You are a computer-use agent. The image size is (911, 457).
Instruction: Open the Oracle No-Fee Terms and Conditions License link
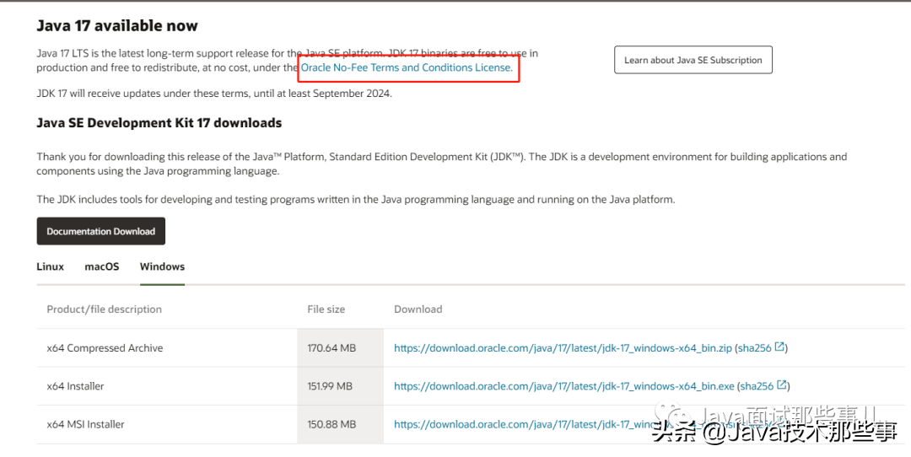click(407, 67)
